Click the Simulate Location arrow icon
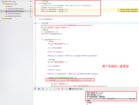 [66, 89]
